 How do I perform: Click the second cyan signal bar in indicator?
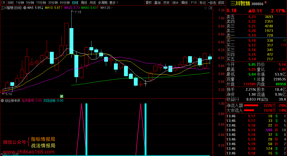[145, 129]
